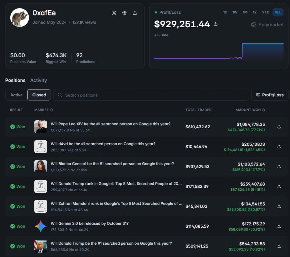The height and width of the screenshot is (257, 290).
Task: Click the 92 Predictions stat
Action: click(86, 58)
